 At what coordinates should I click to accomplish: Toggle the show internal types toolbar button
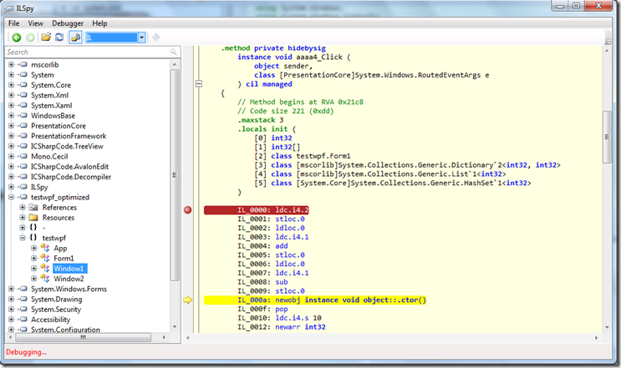click(75, 38)
